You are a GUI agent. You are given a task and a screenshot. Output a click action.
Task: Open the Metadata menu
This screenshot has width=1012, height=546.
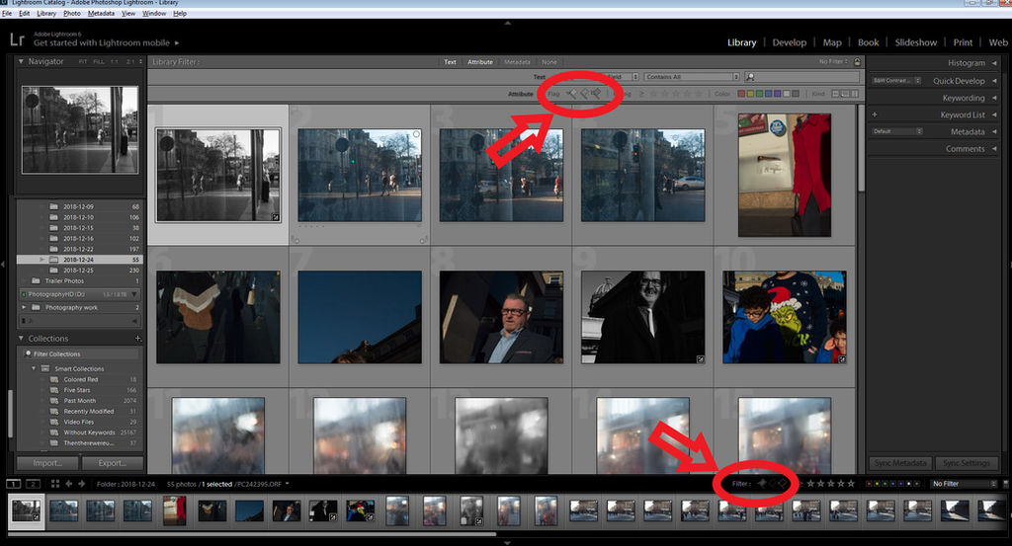101,13
